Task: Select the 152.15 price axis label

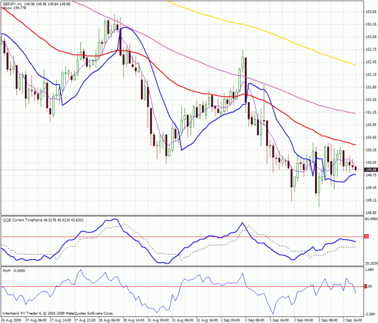Action: point(371,75)
